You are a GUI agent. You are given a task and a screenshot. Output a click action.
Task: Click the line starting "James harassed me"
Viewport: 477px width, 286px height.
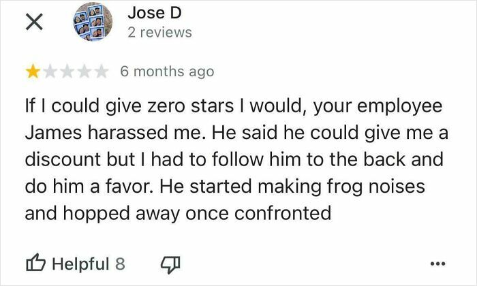click(236, 133)
